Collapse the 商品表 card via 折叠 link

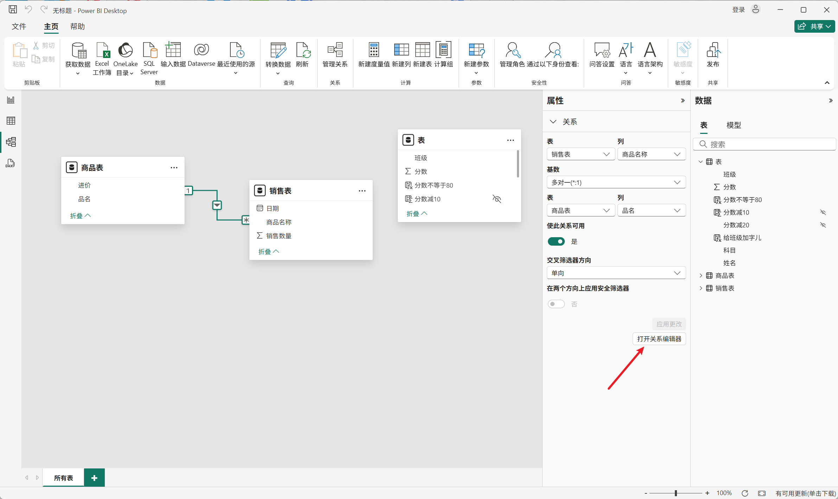pyautogui.click(x=80, y=215)
